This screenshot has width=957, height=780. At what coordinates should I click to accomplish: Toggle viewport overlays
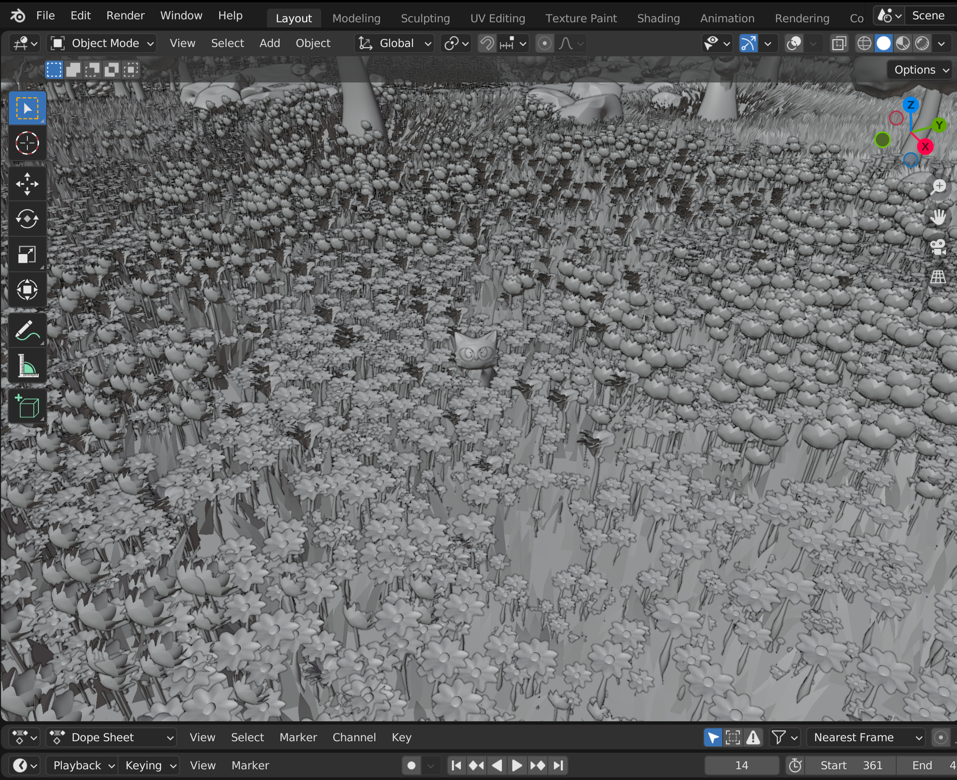point(794,43)
